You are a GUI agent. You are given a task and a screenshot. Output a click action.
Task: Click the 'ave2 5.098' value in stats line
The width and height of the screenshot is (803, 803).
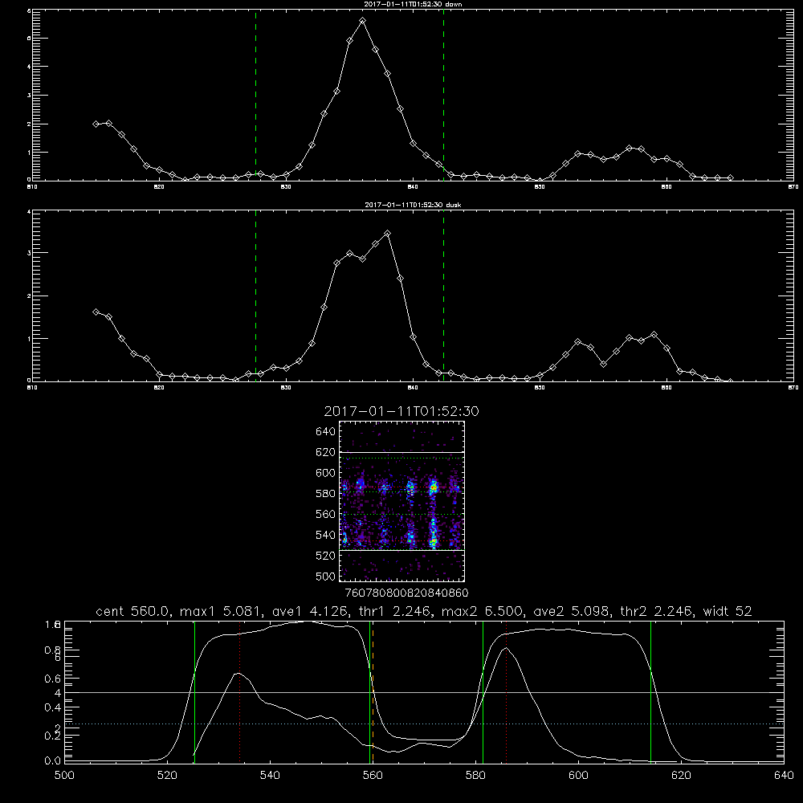click(x=571, y=611)
